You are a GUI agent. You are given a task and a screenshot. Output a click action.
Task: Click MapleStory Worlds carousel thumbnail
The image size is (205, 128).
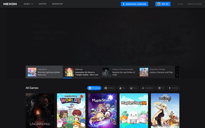(x=144, y=72)
